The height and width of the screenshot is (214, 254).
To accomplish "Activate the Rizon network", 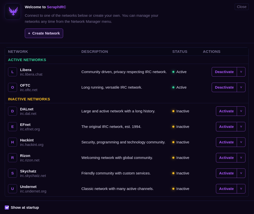I will tap(226, 158).
